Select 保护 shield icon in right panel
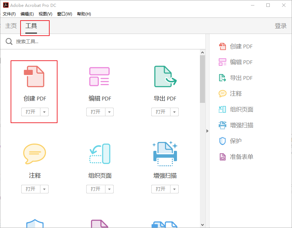 (223, 141)
